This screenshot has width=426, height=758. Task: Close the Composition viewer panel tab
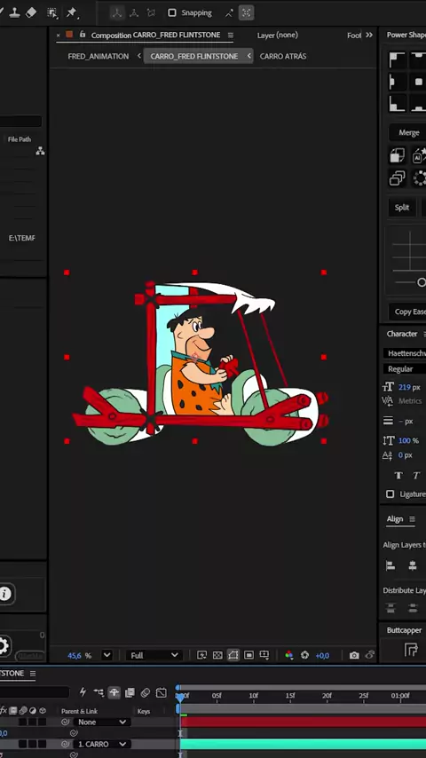[59, 35]
